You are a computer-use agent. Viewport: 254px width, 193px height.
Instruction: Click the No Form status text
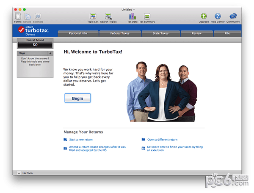tap(28, 173)
